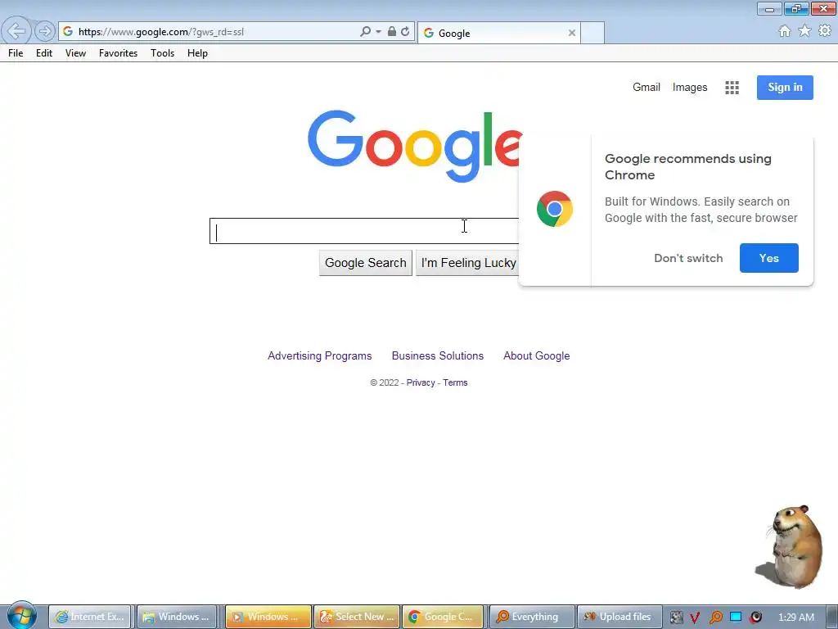Click Yes in Chrome recommendation popup
This screenshot has height=629, width=838.
769,258
